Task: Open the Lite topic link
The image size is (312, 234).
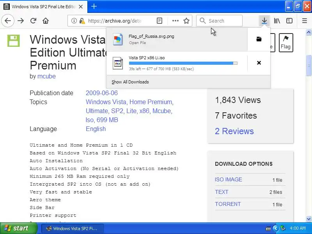Action: tap(131, 111)
